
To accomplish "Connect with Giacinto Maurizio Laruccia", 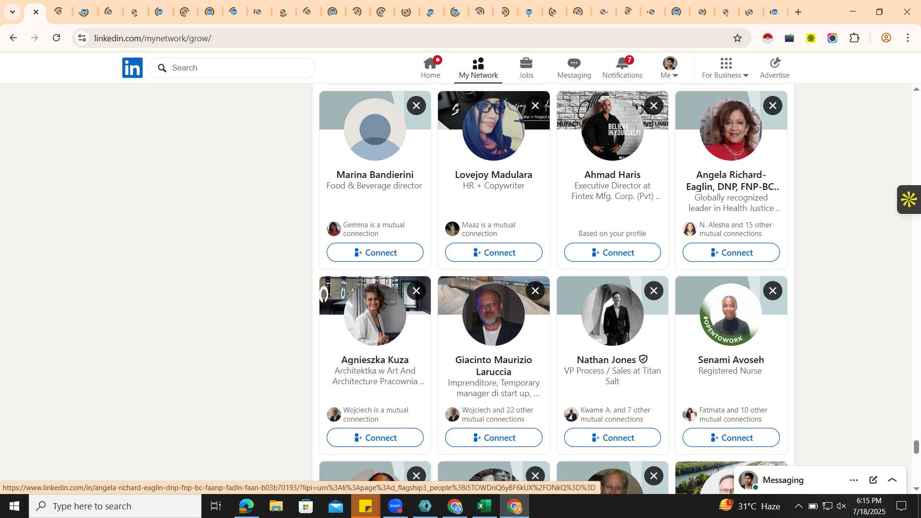I will click(x=494, y=437).
